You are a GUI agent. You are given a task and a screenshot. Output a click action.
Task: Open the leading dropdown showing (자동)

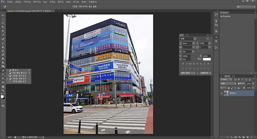[x=210, y=43]
